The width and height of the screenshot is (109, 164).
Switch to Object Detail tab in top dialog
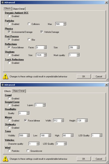pyautogui.click(x=19, y=9)
